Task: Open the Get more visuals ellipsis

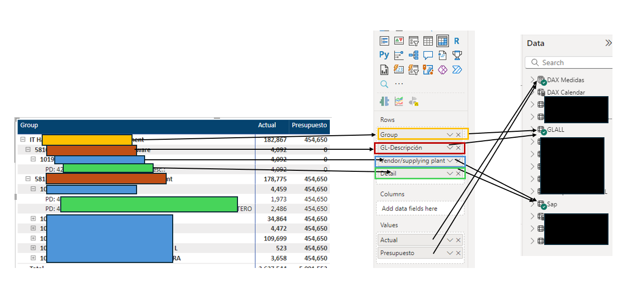Action: (399, 84)
